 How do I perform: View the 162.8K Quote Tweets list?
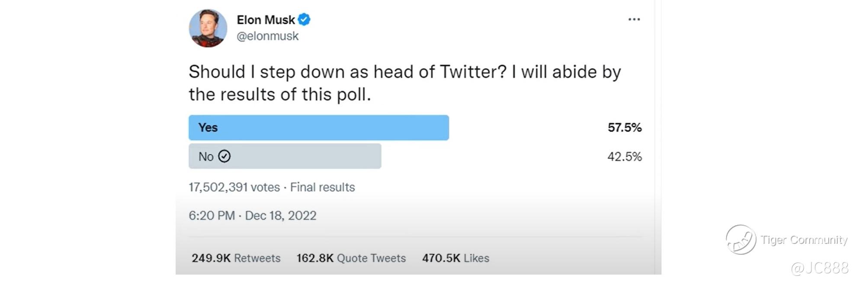tap(351, 258)
